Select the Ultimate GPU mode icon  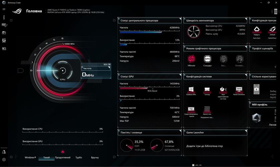(x=191, y=59)
